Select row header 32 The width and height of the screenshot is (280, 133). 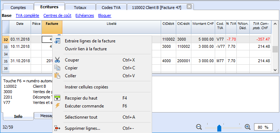coord(6,40)
